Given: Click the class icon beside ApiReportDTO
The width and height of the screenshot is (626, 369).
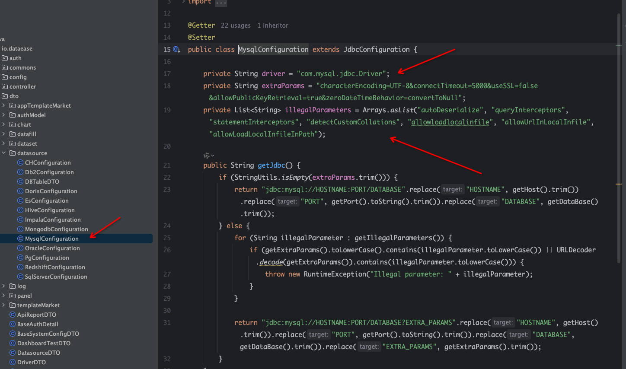Looking at the screenshot, I should click(13, 315).
